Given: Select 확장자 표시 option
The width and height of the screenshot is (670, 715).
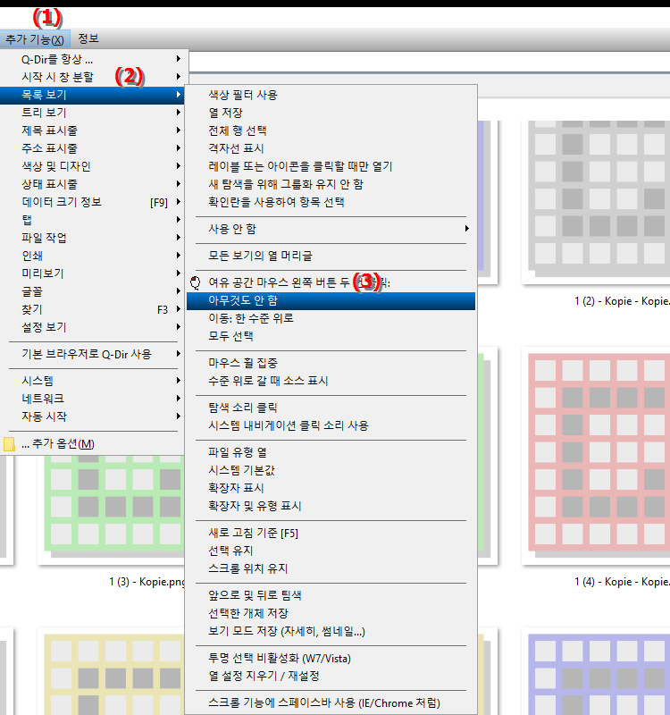Looking at the screenshot, I should [x=331, y=488].
